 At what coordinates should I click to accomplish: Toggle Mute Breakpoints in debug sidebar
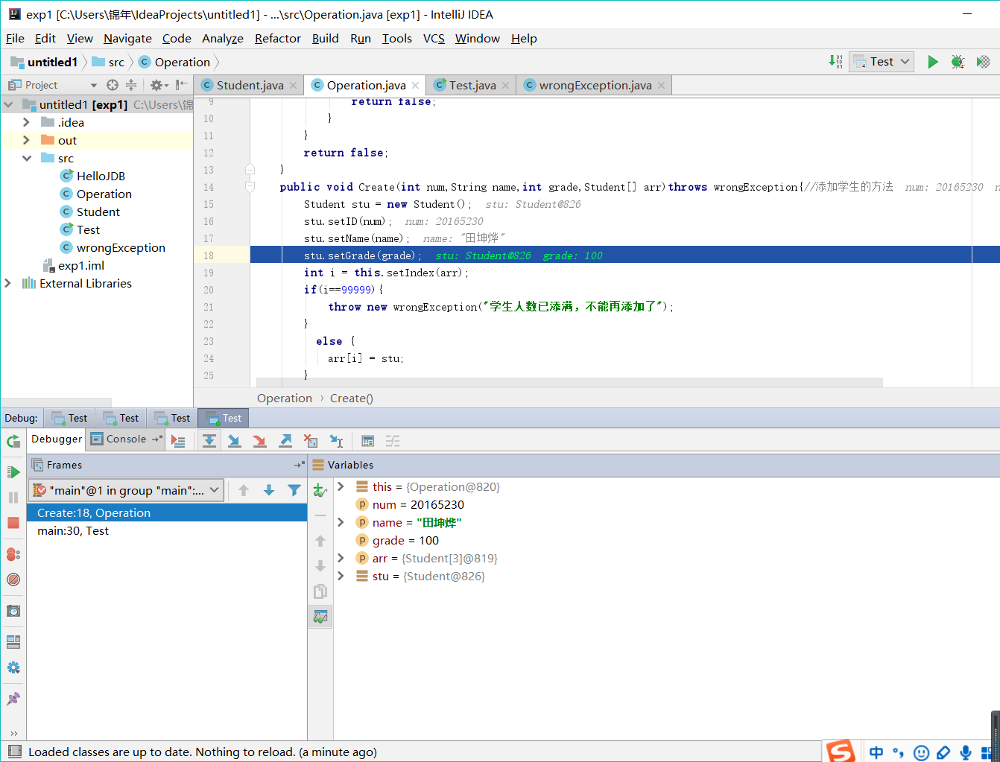[x=13, y=580]
